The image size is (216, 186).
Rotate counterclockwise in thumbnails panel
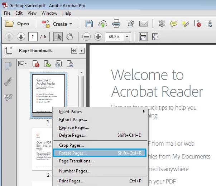(x=58, y=64)
